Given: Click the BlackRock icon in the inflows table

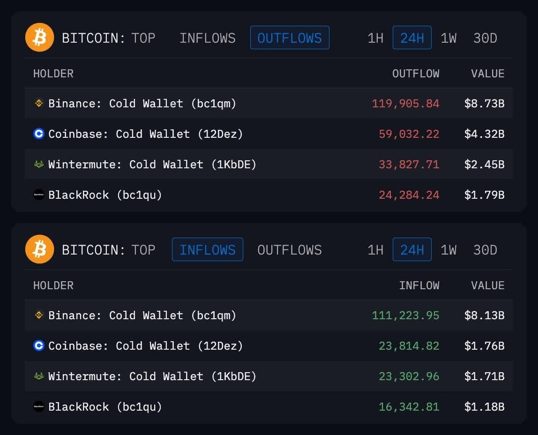Looking at the screenshot, I should coord(39,407).
